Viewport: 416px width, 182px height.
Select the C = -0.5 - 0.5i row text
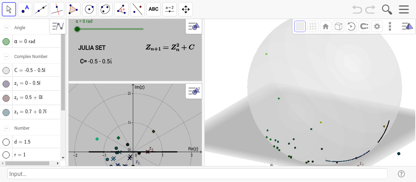[30, 71]
